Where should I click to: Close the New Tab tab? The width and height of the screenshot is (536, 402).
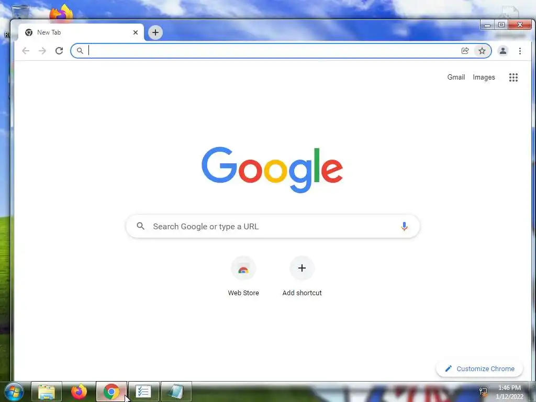(136, 32)
